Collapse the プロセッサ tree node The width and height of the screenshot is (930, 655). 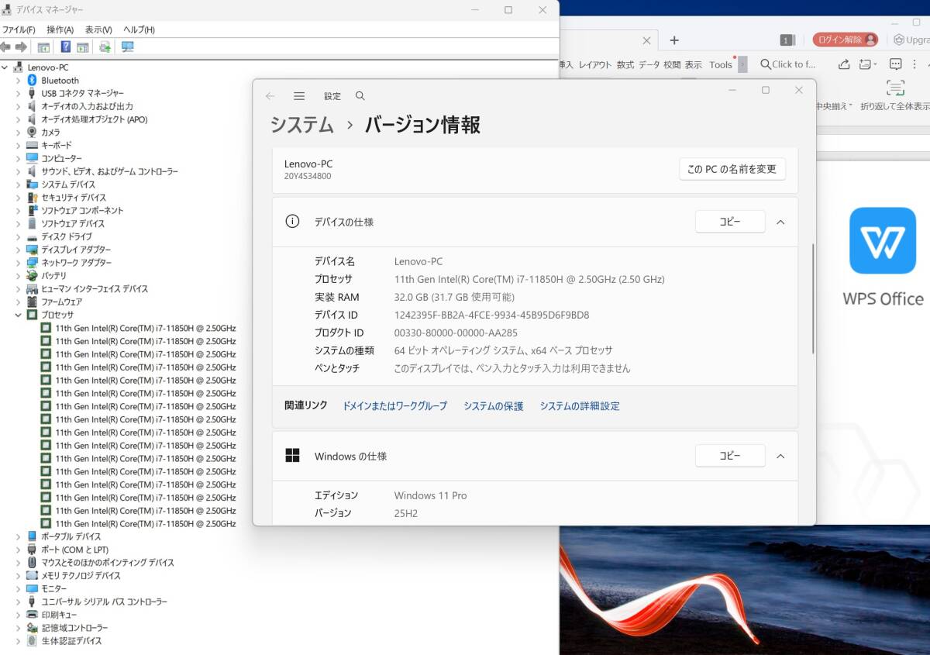19,315
